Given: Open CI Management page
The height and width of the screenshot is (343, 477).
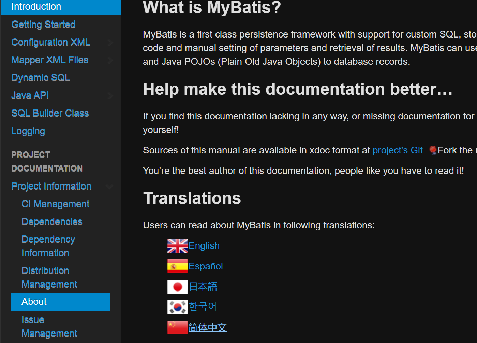Looking at the screenshot, I should click(x=56, y=204).
